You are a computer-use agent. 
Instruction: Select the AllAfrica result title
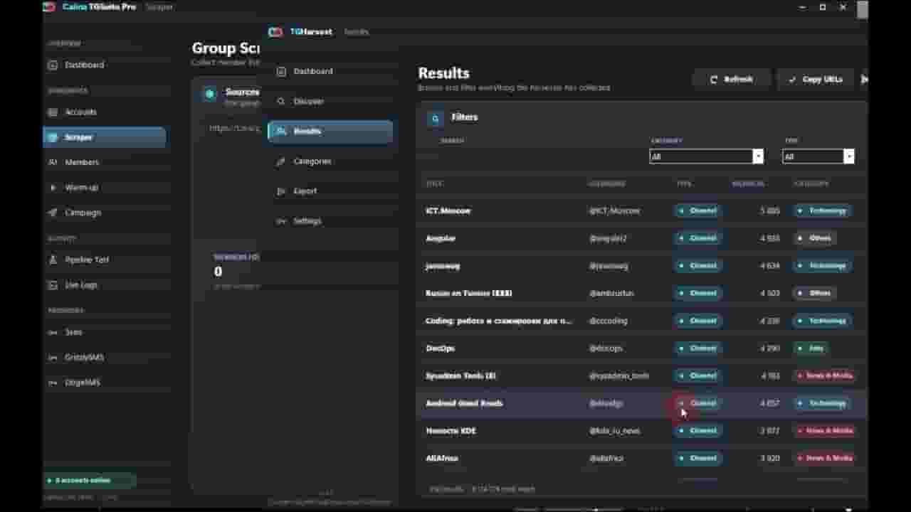[x=442, y=459]
